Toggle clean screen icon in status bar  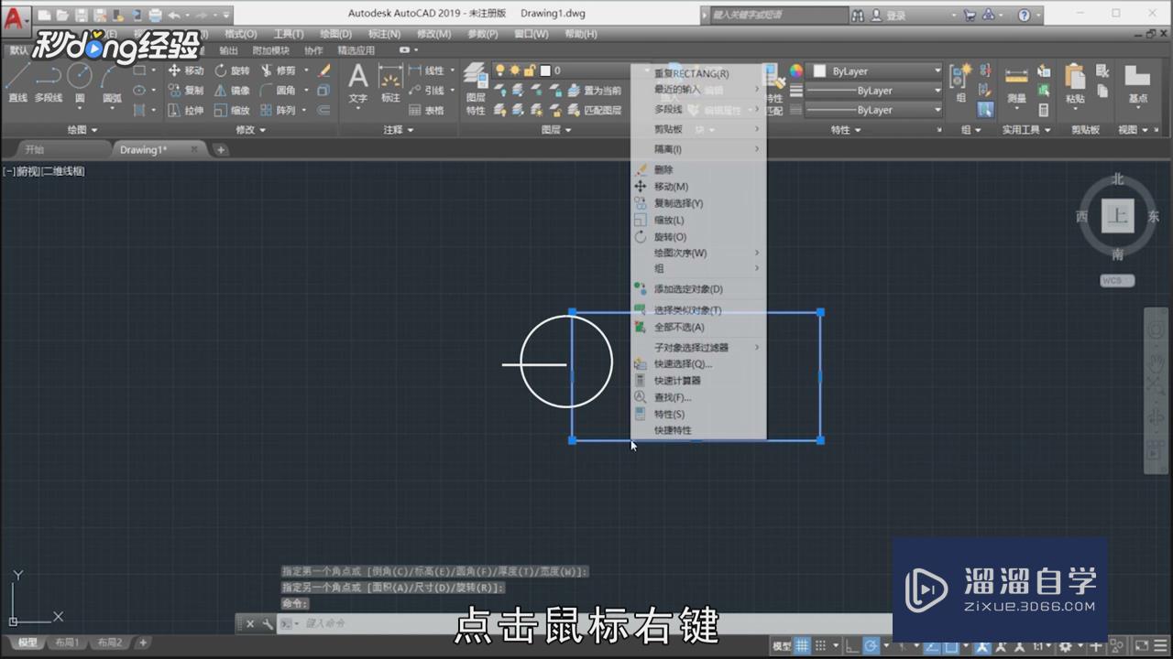coord(1141,645)
